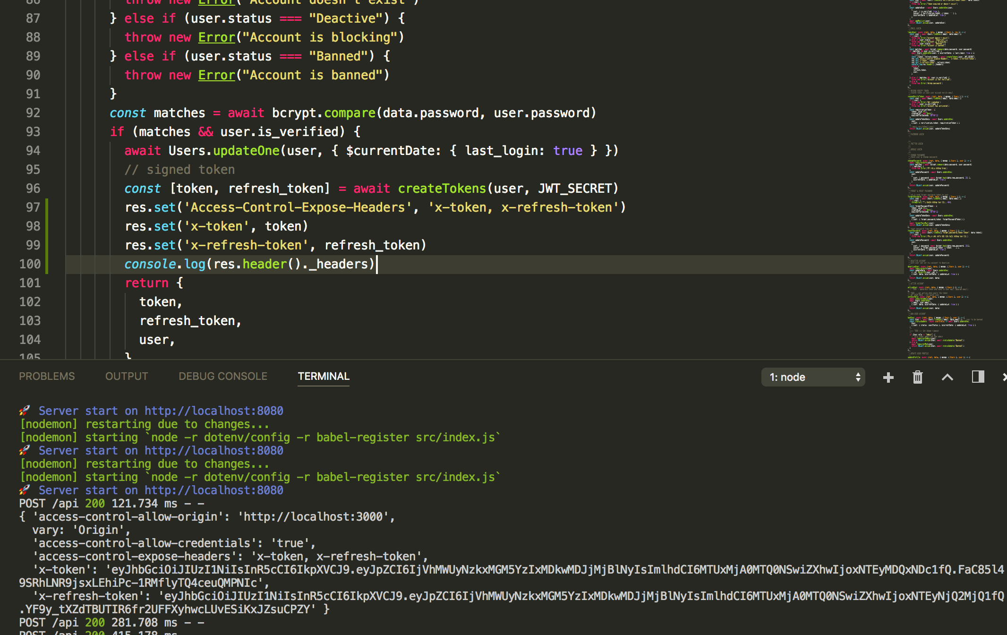
Task: Select the TERMINAL tab
Action: coord(324,377)
